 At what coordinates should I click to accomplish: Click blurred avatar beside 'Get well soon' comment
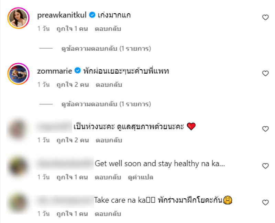pyautogui.click(x=18, y=166)
